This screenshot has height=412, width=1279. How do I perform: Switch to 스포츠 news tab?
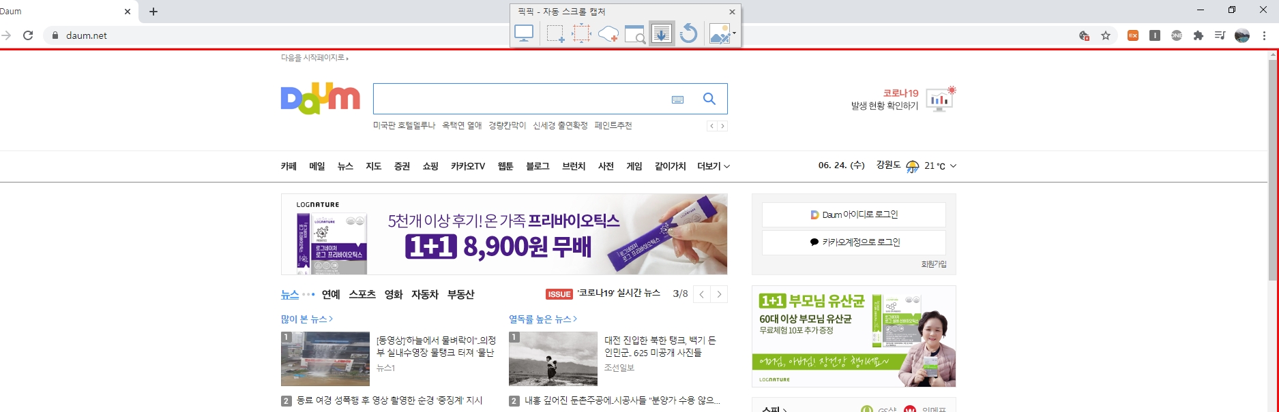pyautogui.click(x=362, y=294)
